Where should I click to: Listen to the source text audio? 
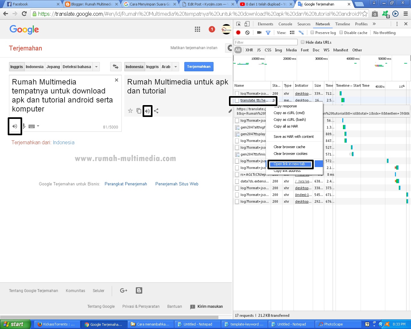[x=15, y=126]
